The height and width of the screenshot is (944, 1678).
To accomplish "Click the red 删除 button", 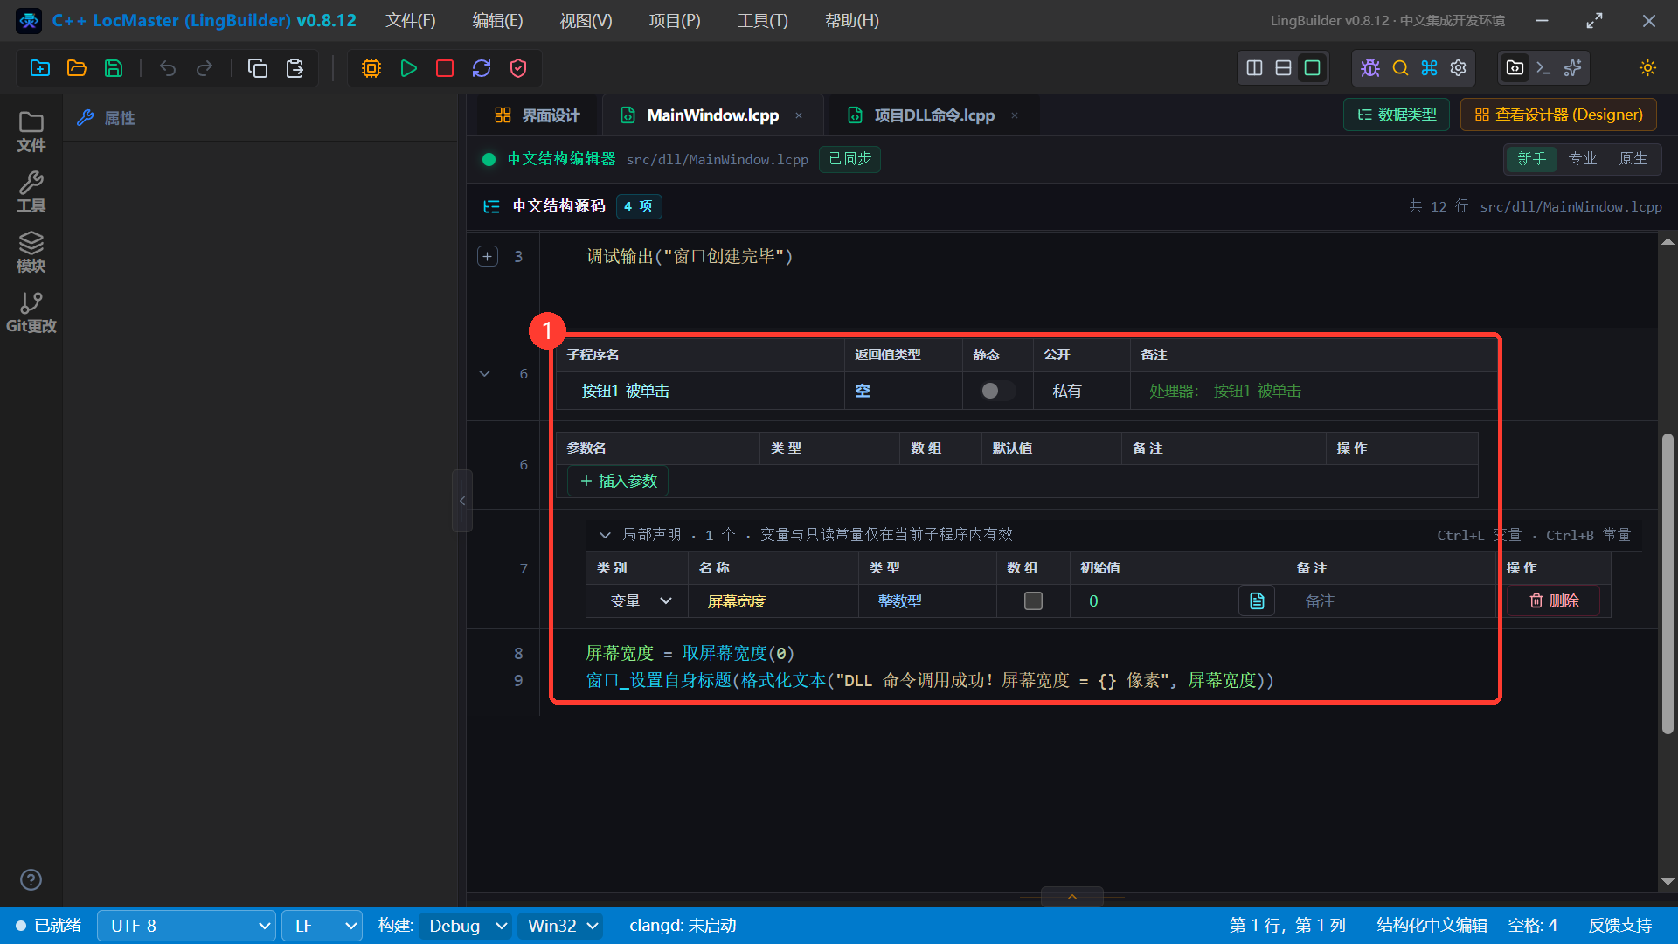I will [x=1554, y=601].
